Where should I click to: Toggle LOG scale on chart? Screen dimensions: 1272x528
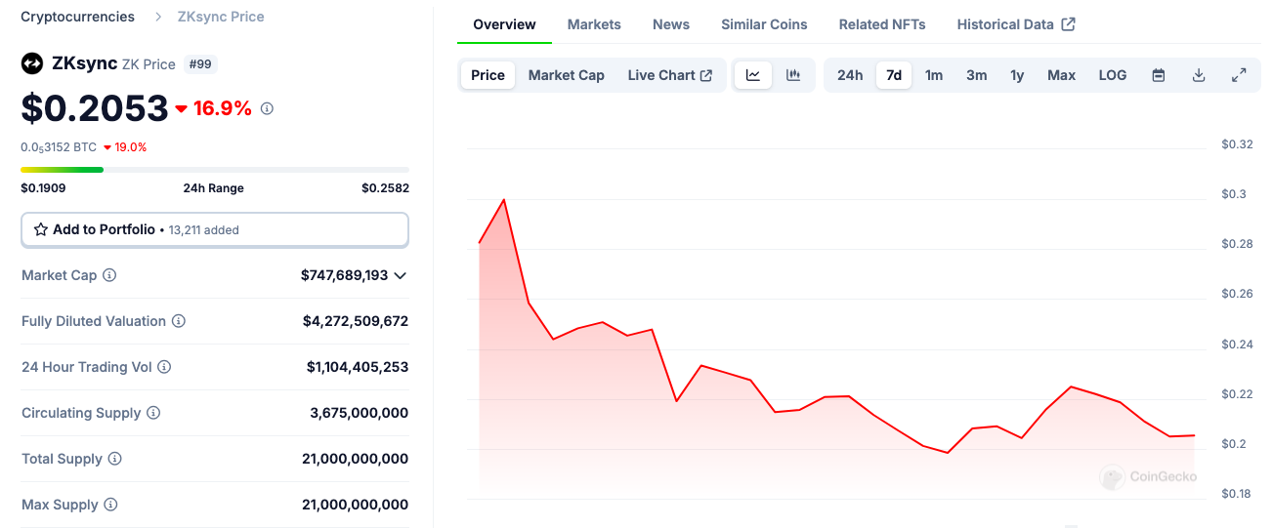1113,75
